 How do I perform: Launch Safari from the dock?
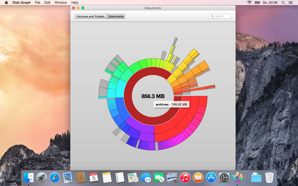click(55, 178)
